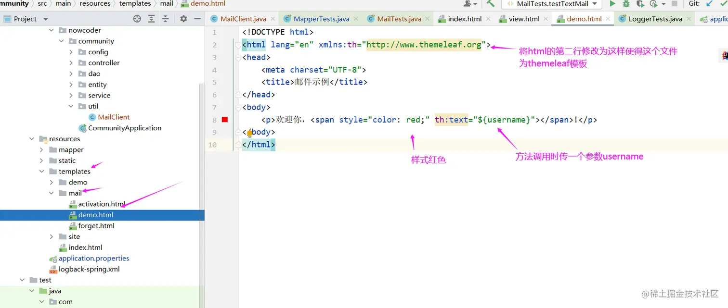Click Expand All icon in Project panel
Screen dimensions: 728x308
tap(151, 19)
